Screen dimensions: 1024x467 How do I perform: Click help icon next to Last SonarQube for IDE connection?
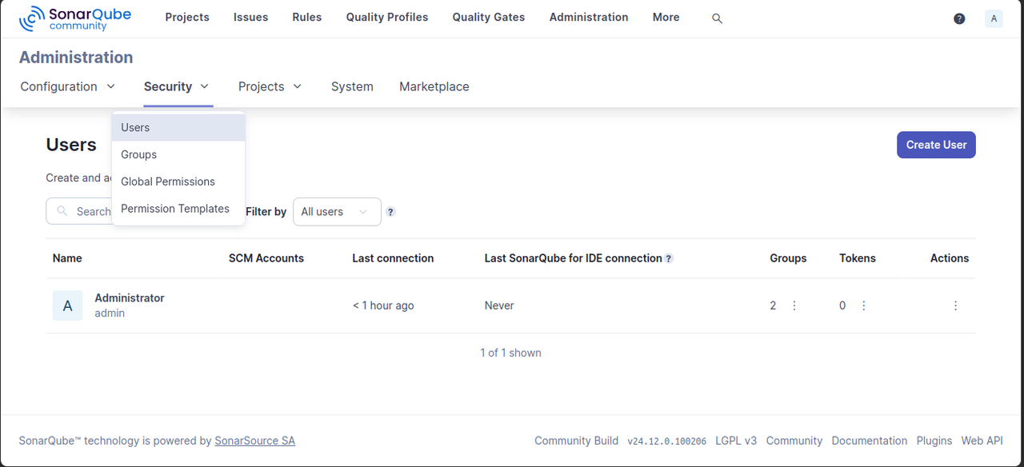(669, 258)
